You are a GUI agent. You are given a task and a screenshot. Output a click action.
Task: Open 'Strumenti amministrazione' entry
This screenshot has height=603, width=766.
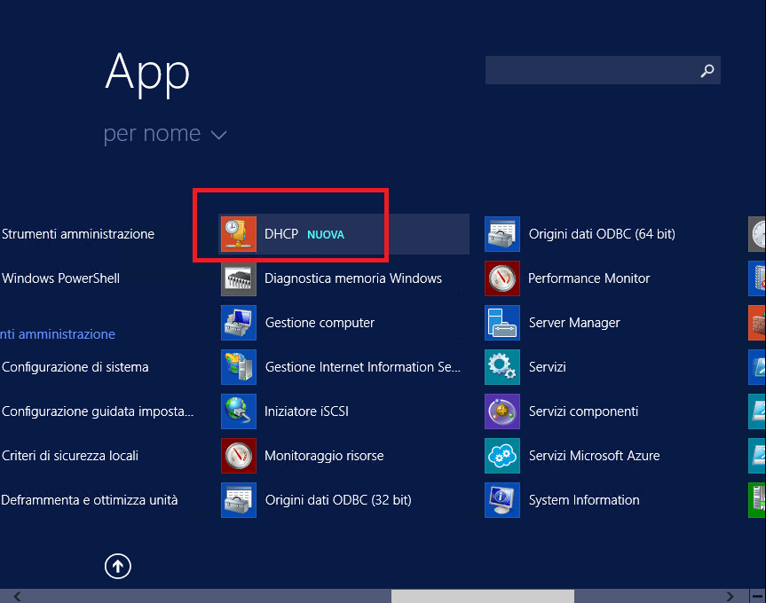[x=78, y=234]
